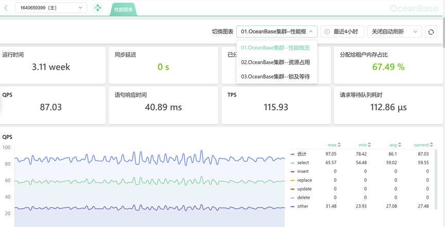Screen dimensions: 445x227
Task: Click the QPS chart title above graph
Action: click(7, 137)
